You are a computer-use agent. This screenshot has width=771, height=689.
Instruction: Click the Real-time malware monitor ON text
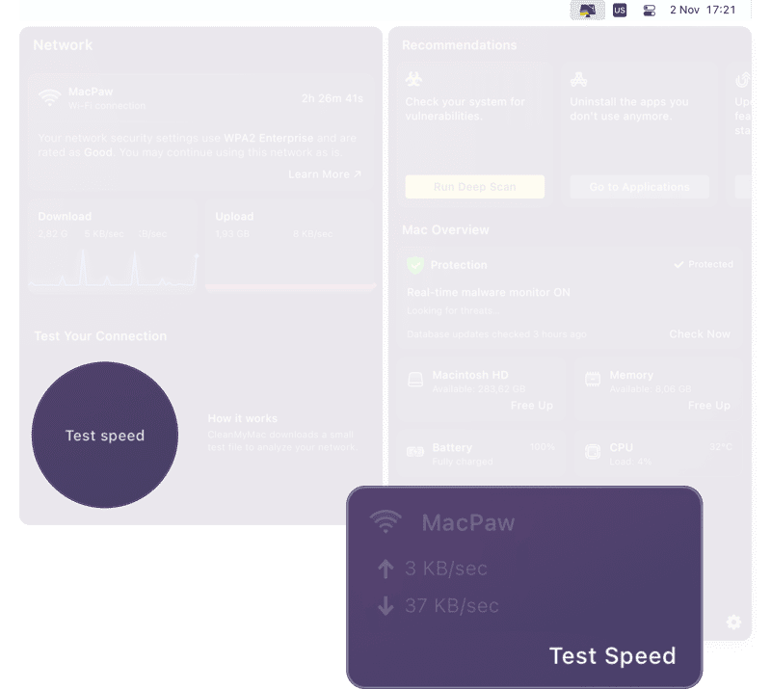pos(489,292)
